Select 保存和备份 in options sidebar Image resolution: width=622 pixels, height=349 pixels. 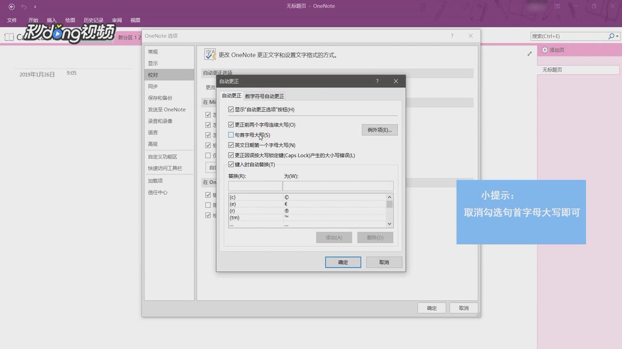(x=169, y=98)
